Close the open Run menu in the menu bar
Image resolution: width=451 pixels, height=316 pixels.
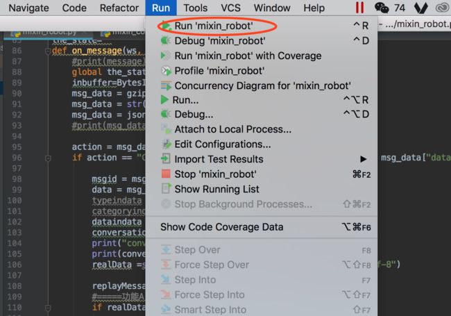161,8
